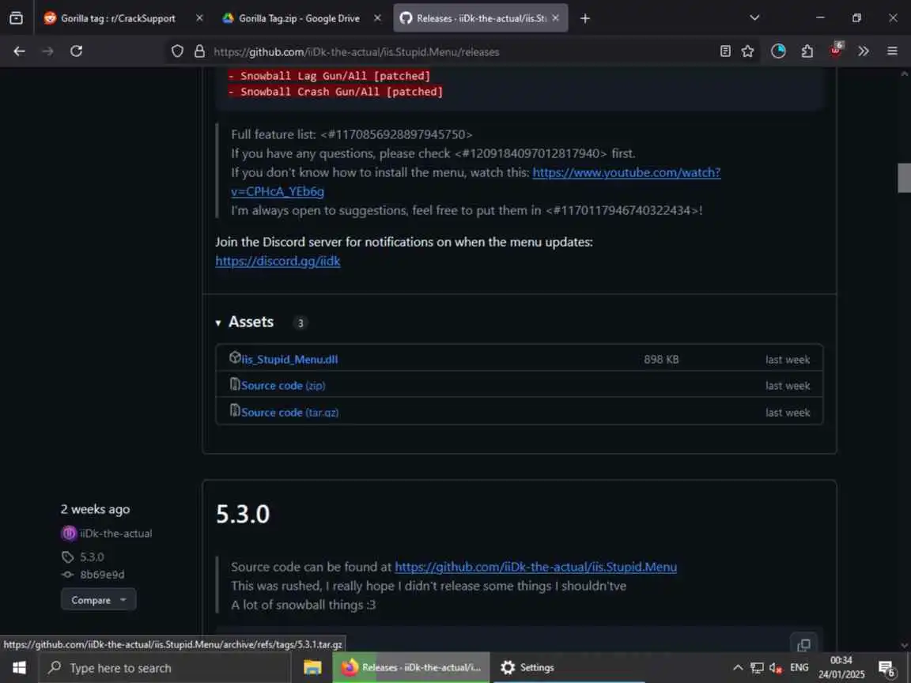Open the Windows Start menu
Screen dimensions: 911x683
pos(19,667)
